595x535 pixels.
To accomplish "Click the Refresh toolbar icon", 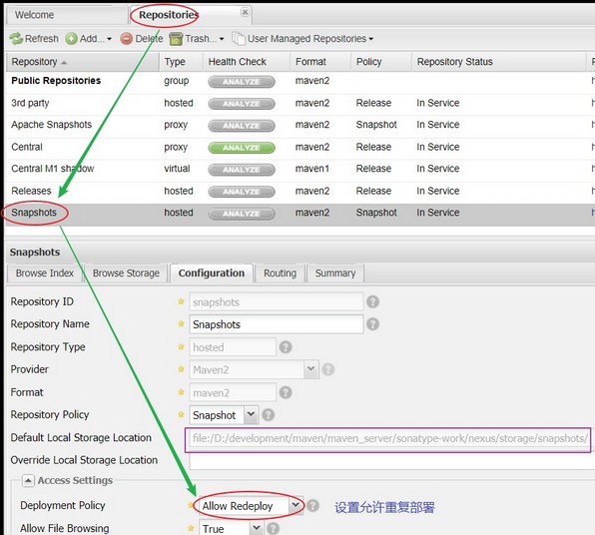I will pos(16,39).
